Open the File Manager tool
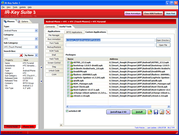The width and height of the screenshot is (179, 135). click(x=54, y=35)
